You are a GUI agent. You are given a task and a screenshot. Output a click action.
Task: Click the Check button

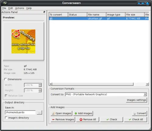[x=112, y=119]
